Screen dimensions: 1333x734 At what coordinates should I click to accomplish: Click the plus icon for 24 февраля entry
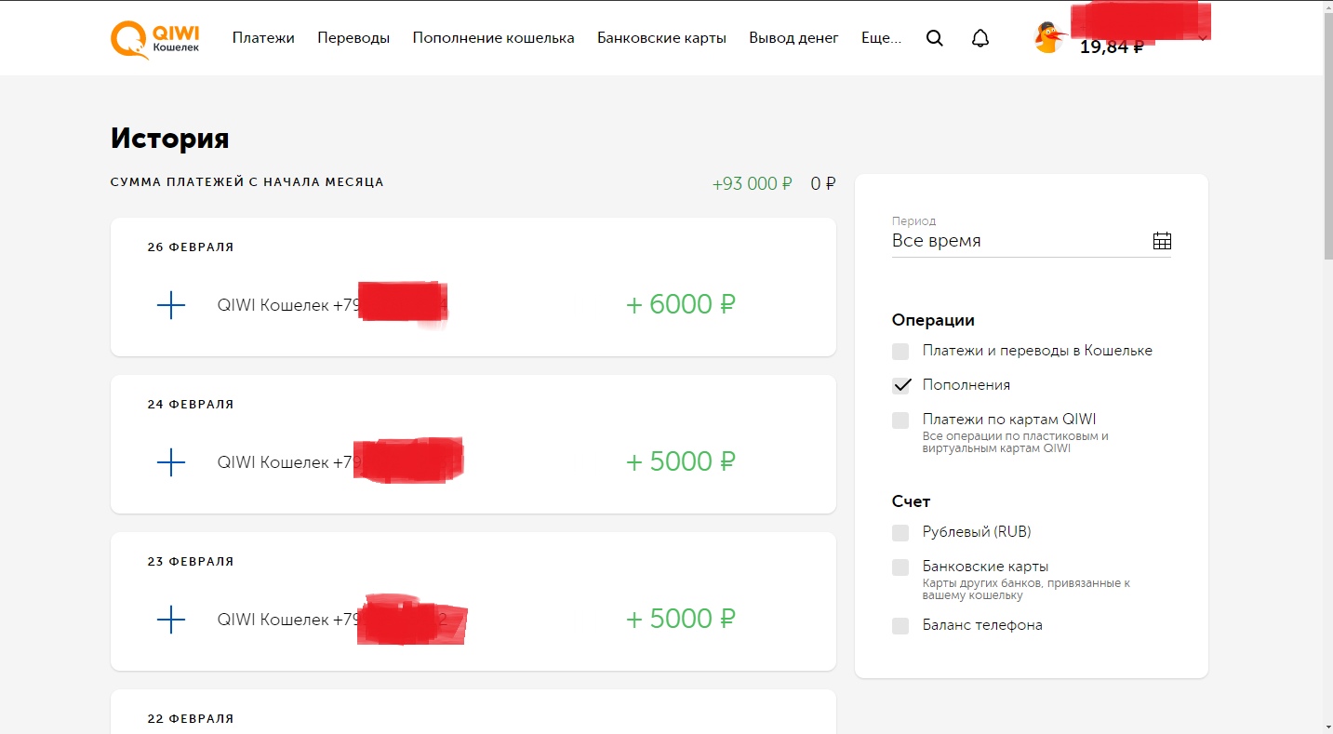pos(171,462)
